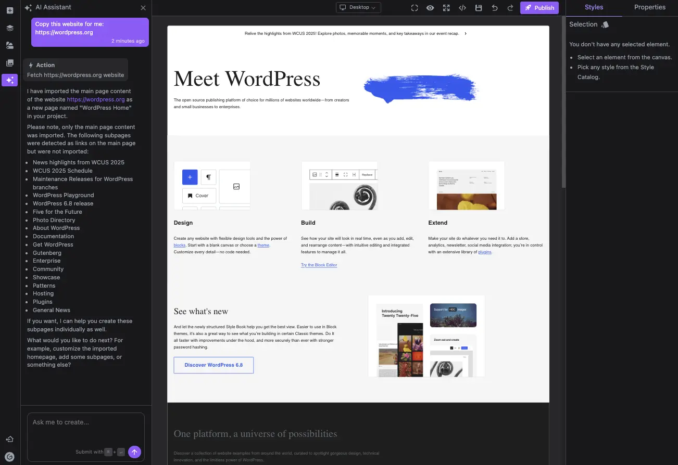Click the undo arrow icon
The width and height of the screenshot is (678, 465).
[495, 8]
